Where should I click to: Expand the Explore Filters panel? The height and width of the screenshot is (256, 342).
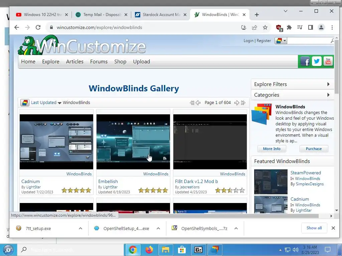click(293, 84)
